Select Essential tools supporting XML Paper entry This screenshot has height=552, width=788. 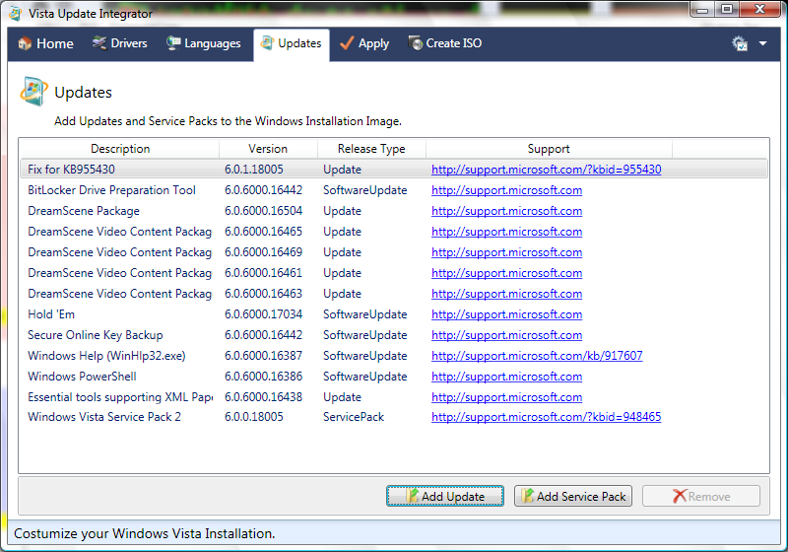pyautogui.click(x=394, y=396)
